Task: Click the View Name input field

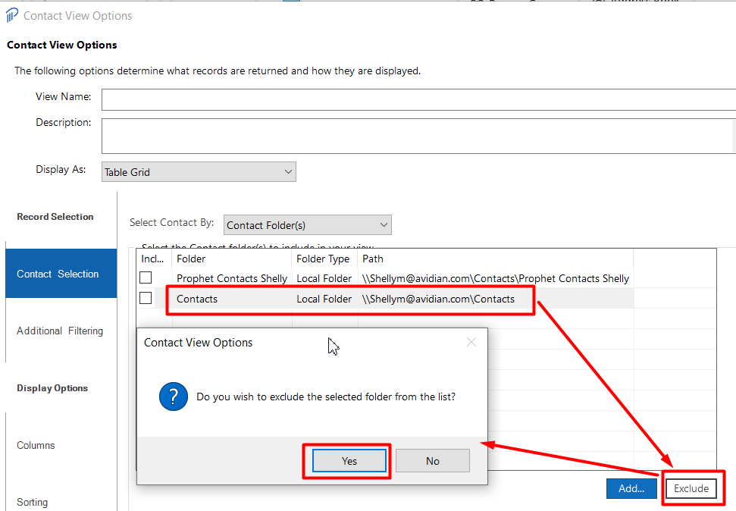Action: pyautogui.click(x=418, y=99)
